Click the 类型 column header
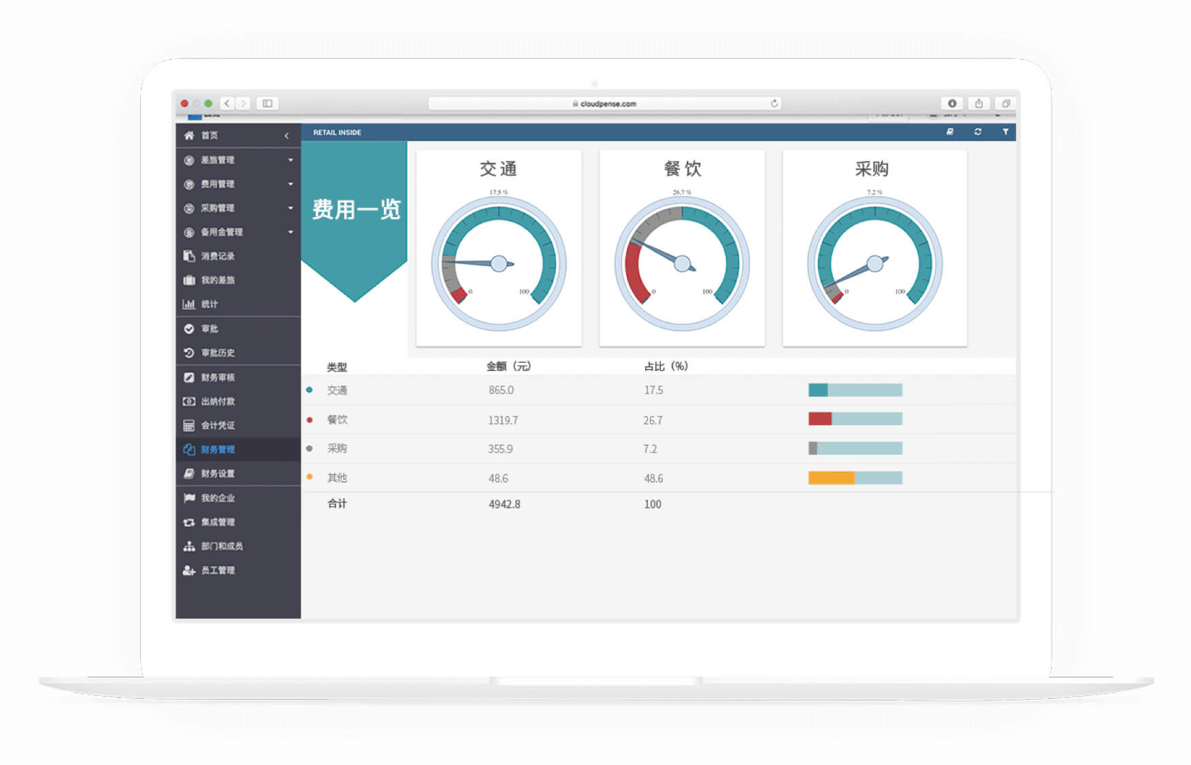The height and width of the screenshot is (765, 1191). tap(337, 367)
